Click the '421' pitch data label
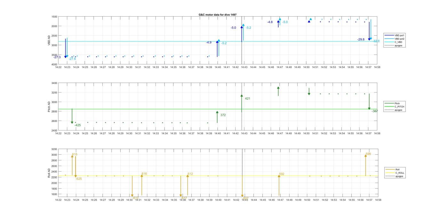 [x=247, y=99]
